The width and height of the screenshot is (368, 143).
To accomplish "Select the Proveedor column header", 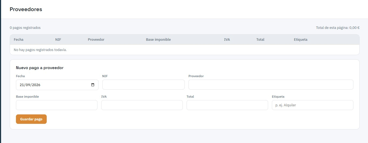I will pyautogui.click(x=96, y=39).
